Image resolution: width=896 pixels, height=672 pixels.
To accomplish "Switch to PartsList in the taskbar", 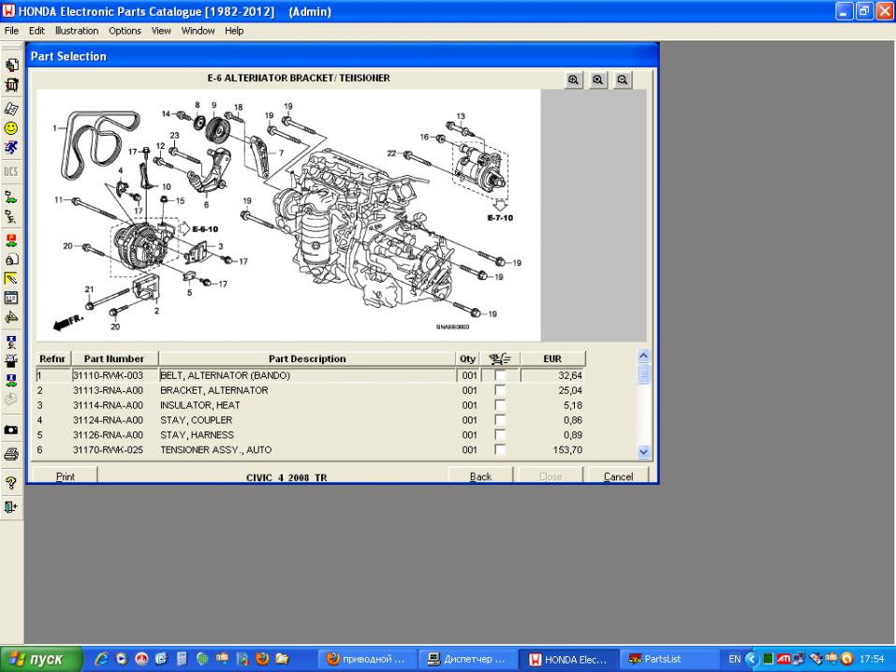I will pos(669,659).
